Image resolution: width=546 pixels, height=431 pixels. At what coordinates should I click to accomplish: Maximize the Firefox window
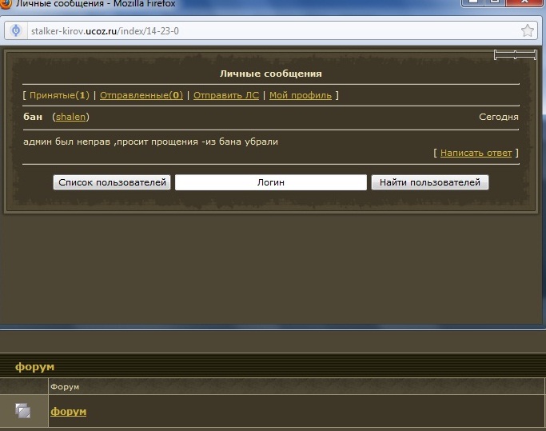[500, 3]
